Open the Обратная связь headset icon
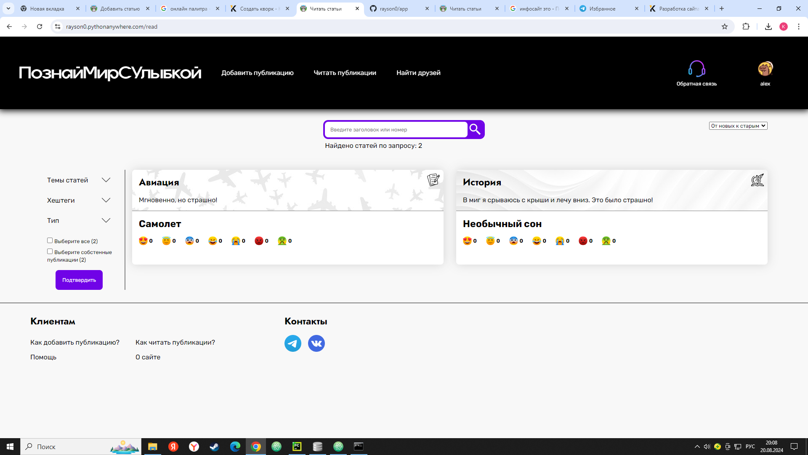 [696, 69]
